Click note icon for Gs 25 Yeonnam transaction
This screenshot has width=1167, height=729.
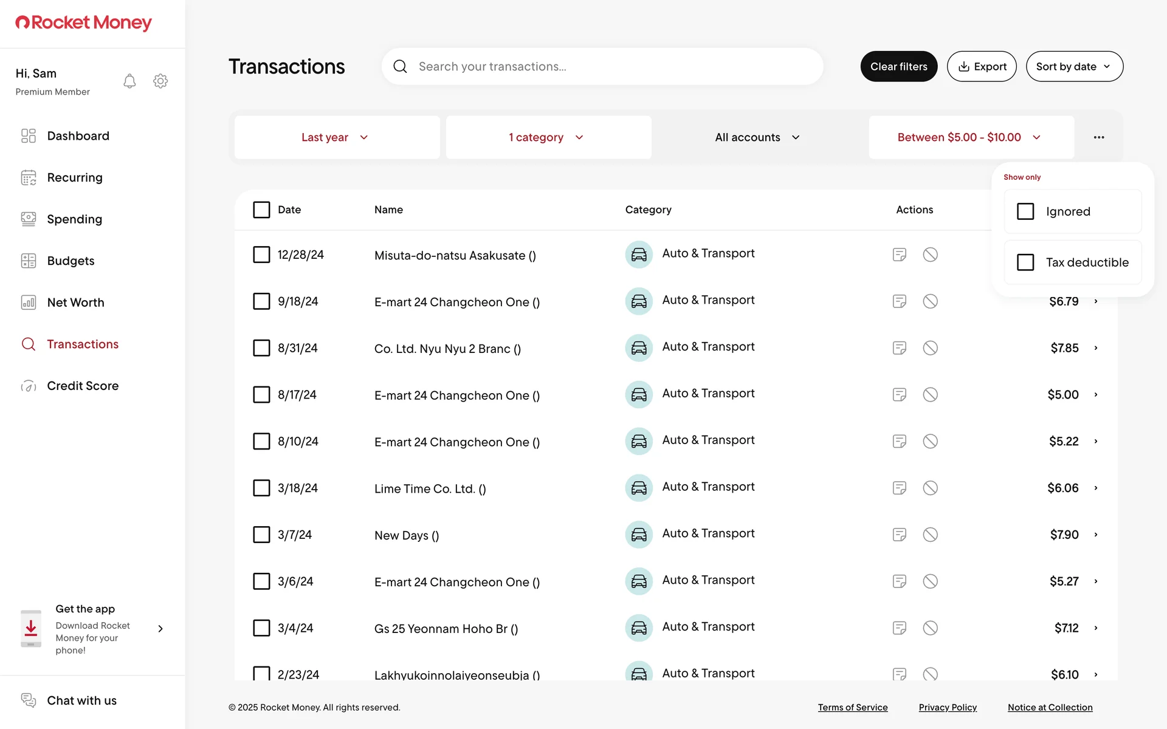tap(900, 628)
